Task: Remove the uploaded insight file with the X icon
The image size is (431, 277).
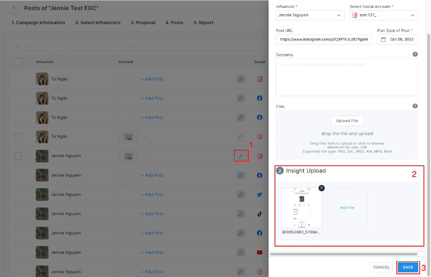Action: pyautogui.click(x=322, y=188)
